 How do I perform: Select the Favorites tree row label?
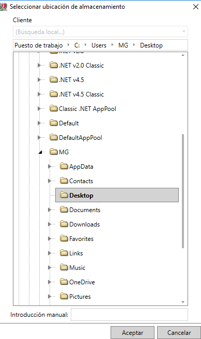[81, 239]
